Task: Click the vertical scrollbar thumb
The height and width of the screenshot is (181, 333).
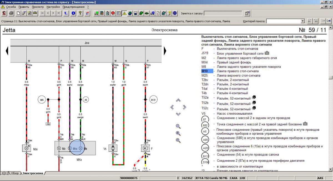Action: [330, 78]
